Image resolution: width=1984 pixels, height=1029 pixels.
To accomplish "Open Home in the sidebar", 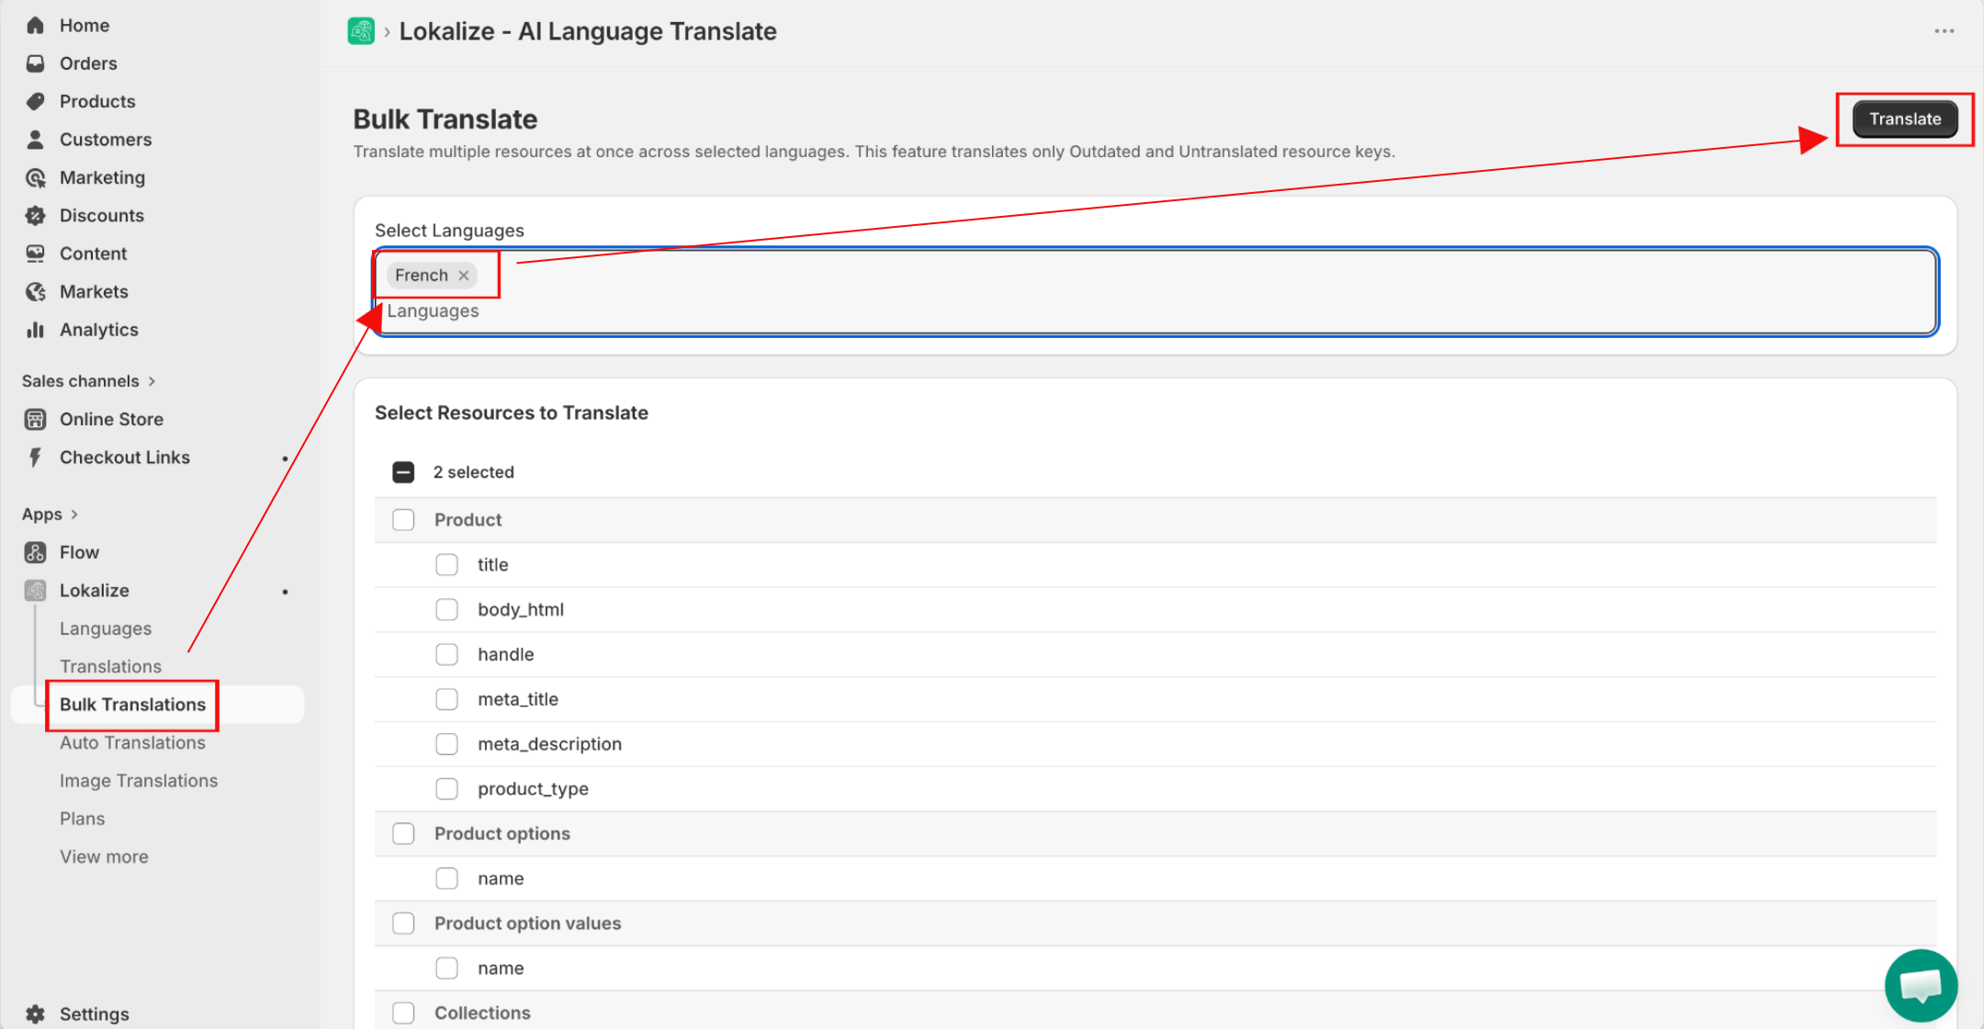I will [x=85, y=26].
